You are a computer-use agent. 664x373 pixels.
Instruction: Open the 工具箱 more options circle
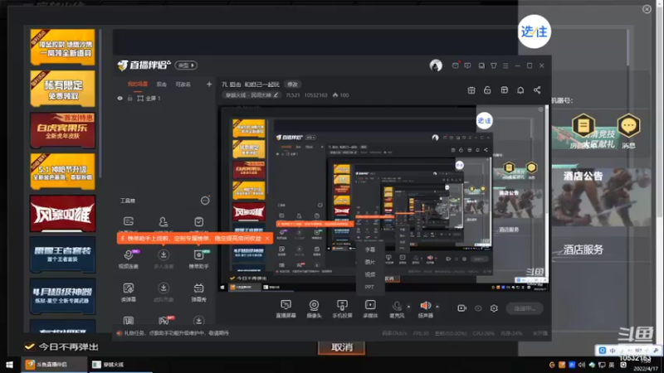205,201
